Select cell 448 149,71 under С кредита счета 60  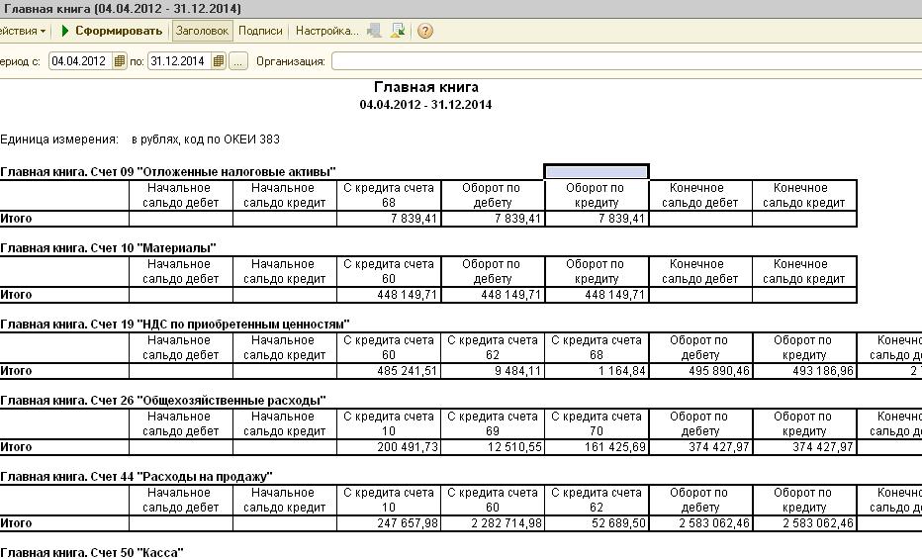coord(389,295)
